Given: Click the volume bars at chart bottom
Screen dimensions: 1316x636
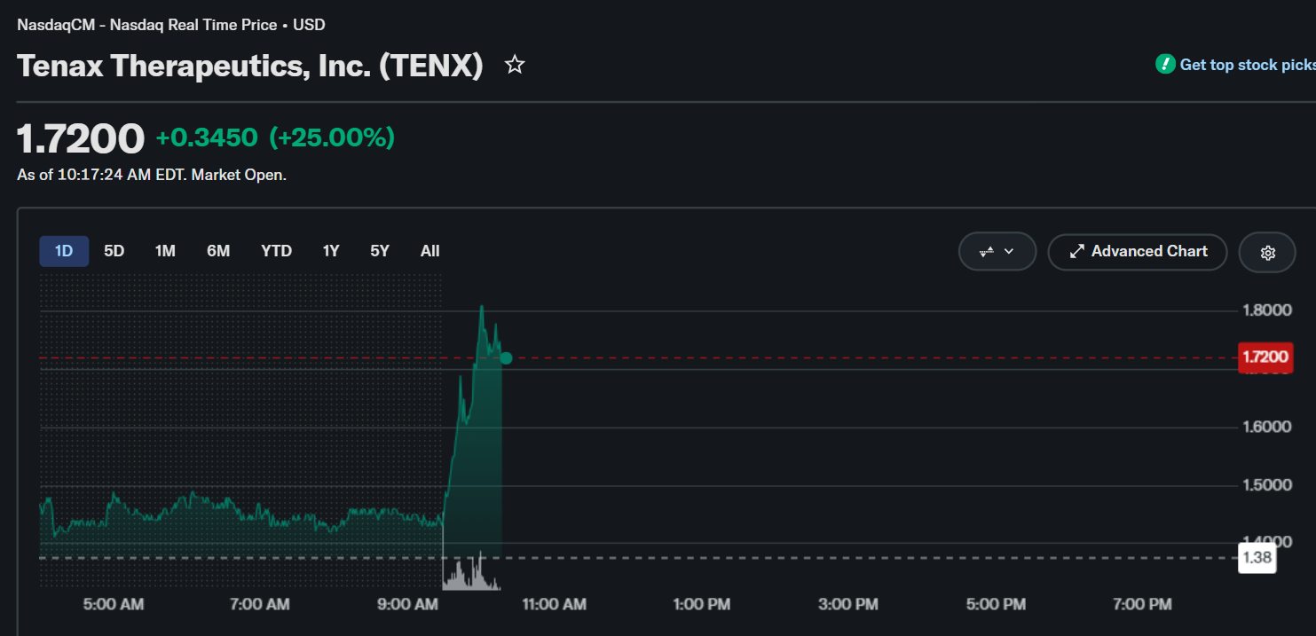Looking at the screenshot, I should point(471,573).
